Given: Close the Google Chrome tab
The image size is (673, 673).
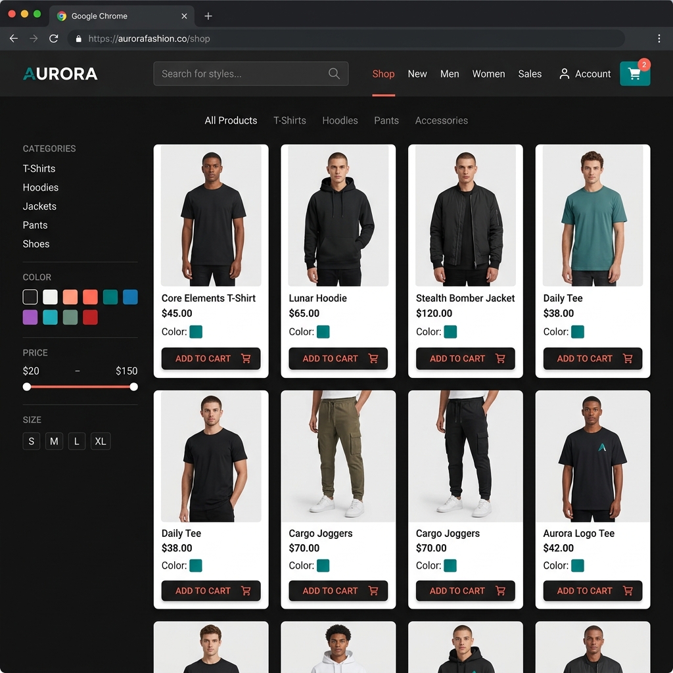Looking at the screenshot, I should [x=184, y=16].
